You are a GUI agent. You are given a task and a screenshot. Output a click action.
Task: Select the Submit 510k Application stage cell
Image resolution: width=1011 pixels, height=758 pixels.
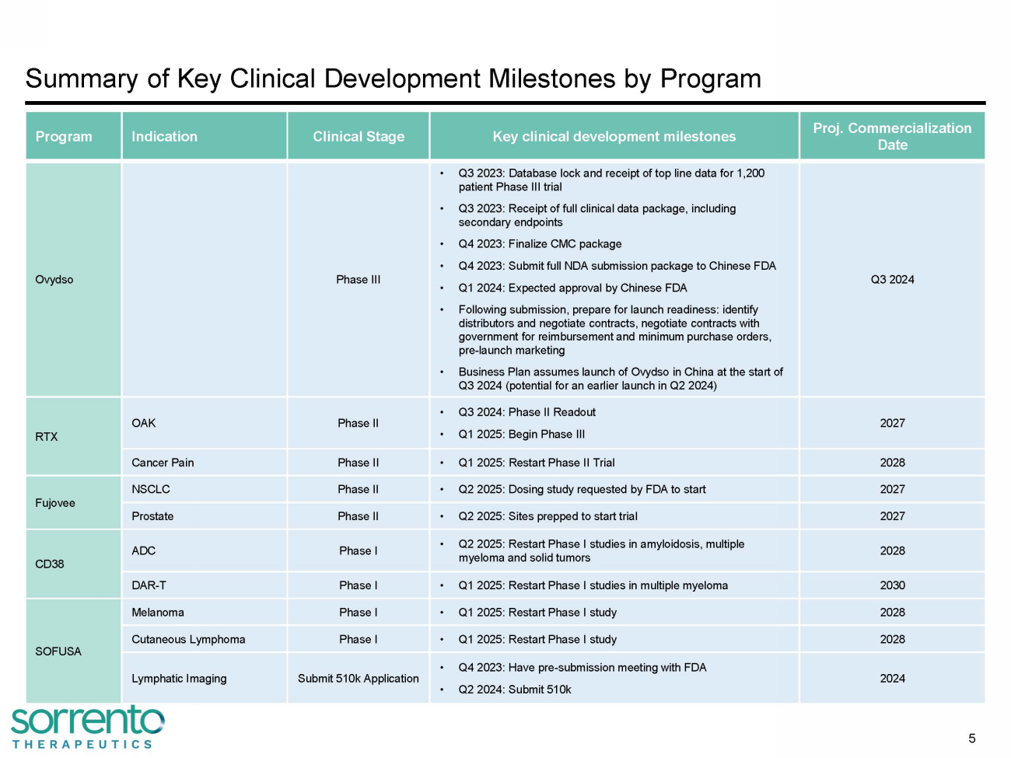(x=358, y=679)
